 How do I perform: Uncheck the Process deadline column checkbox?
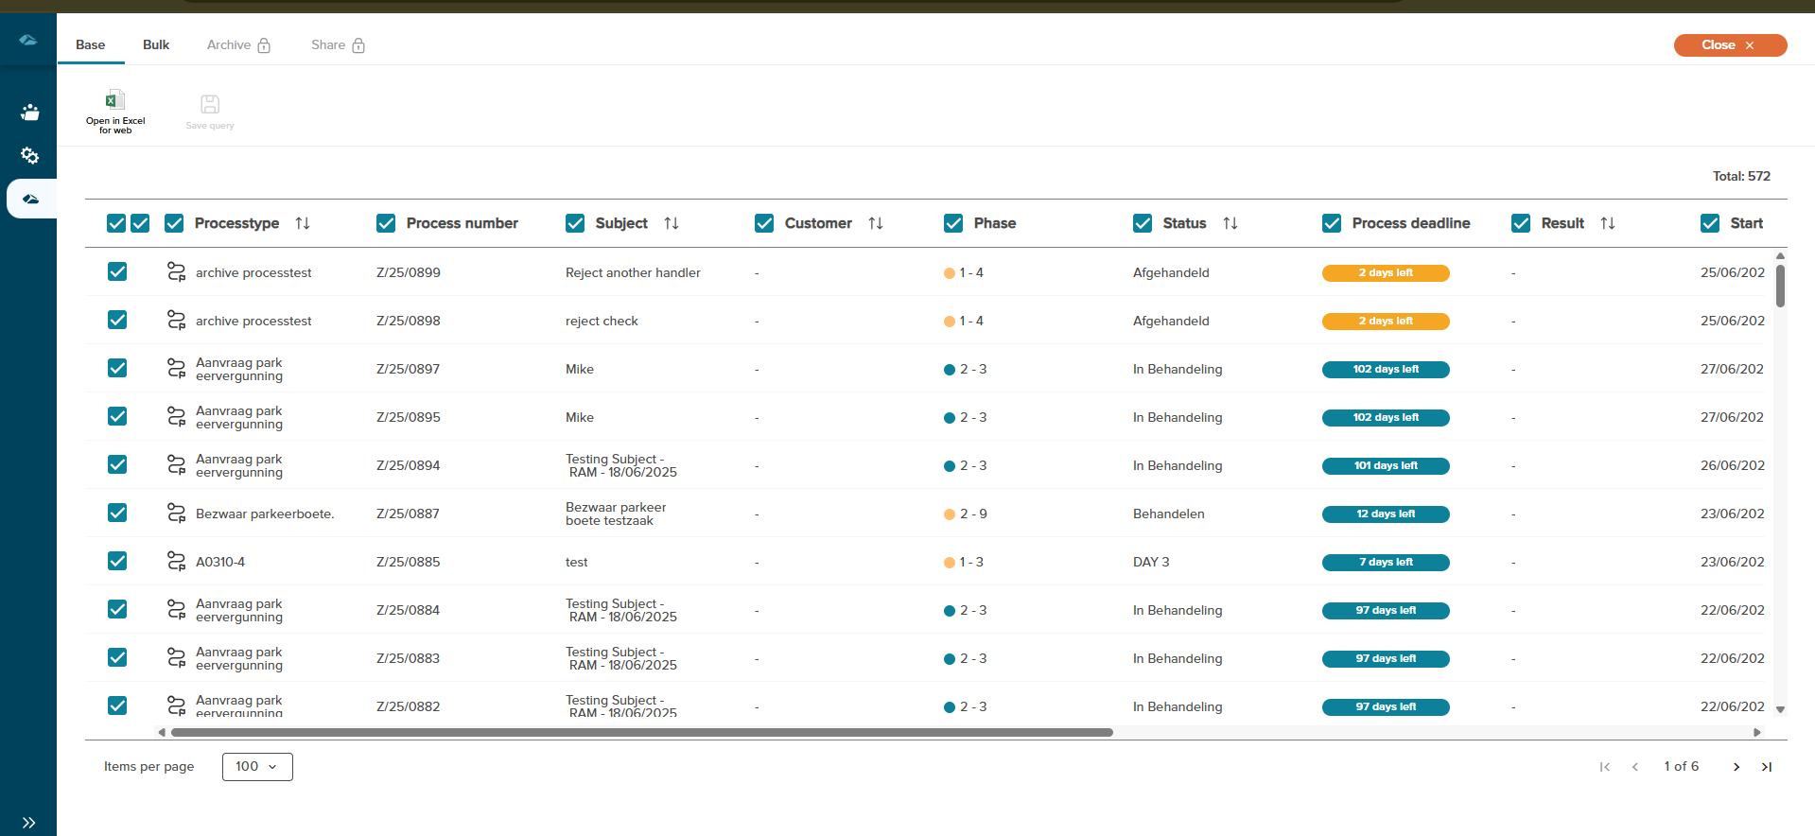(x=1332, y=223)
